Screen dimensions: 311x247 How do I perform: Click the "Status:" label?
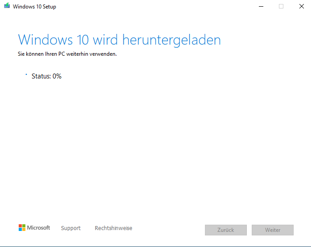pos(41,76)
